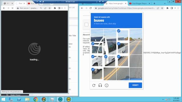Close the 0.1 tab in left Chrome
The height and width of the screenshot is (102, 182).
pyautogui.click(x=12, y=3)
